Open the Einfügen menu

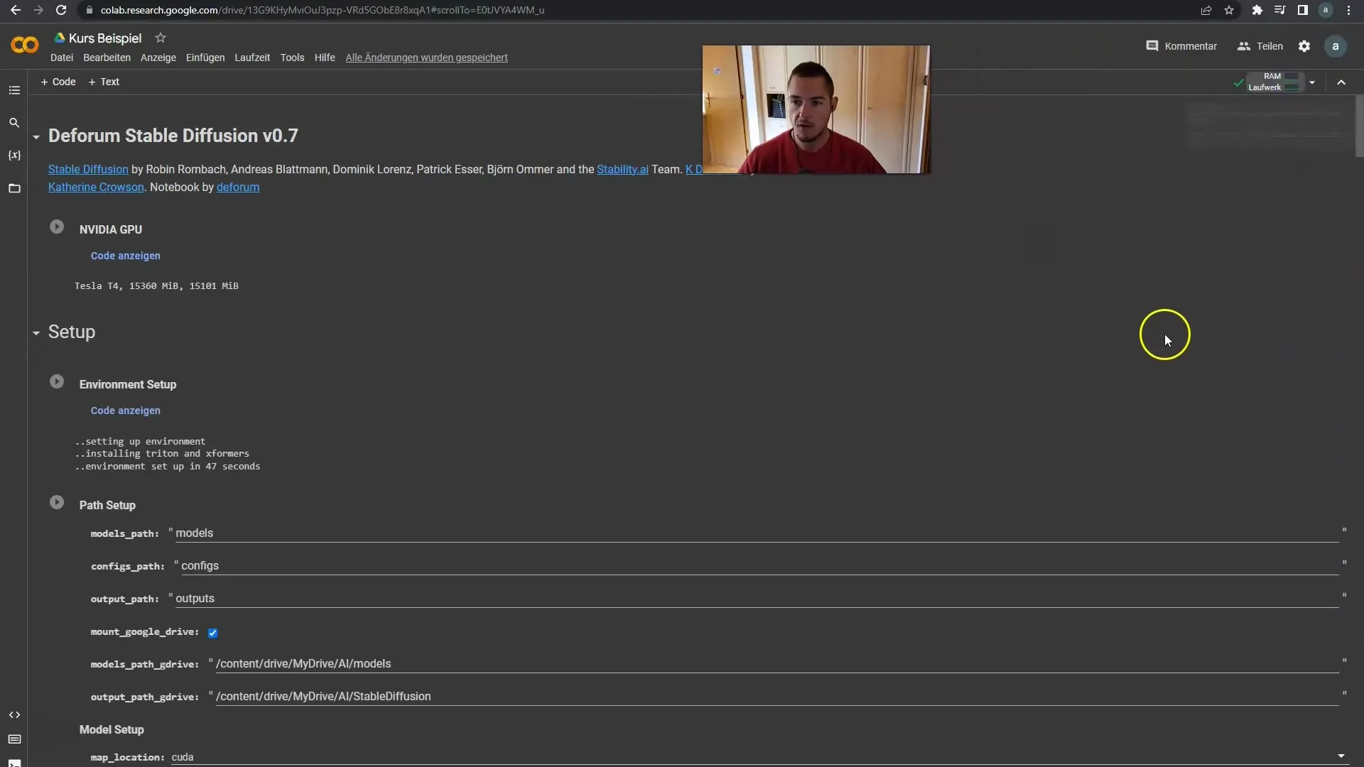pyautogui.click(x=205, y=58)
